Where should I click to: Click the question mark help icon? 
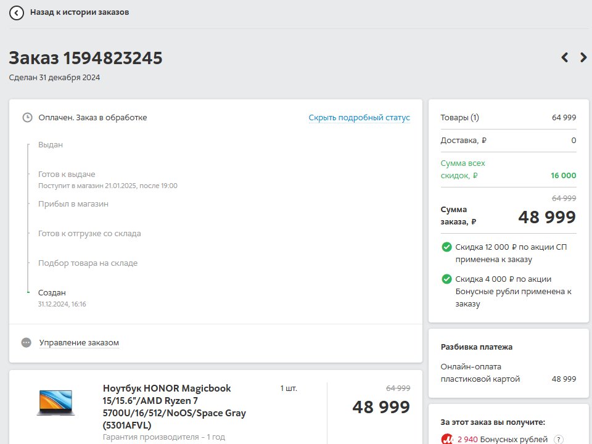tap(559, 440)
